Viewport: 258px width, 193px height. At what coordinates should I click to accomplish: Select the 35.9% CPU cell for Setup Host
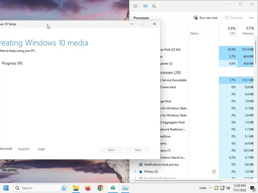228,50
